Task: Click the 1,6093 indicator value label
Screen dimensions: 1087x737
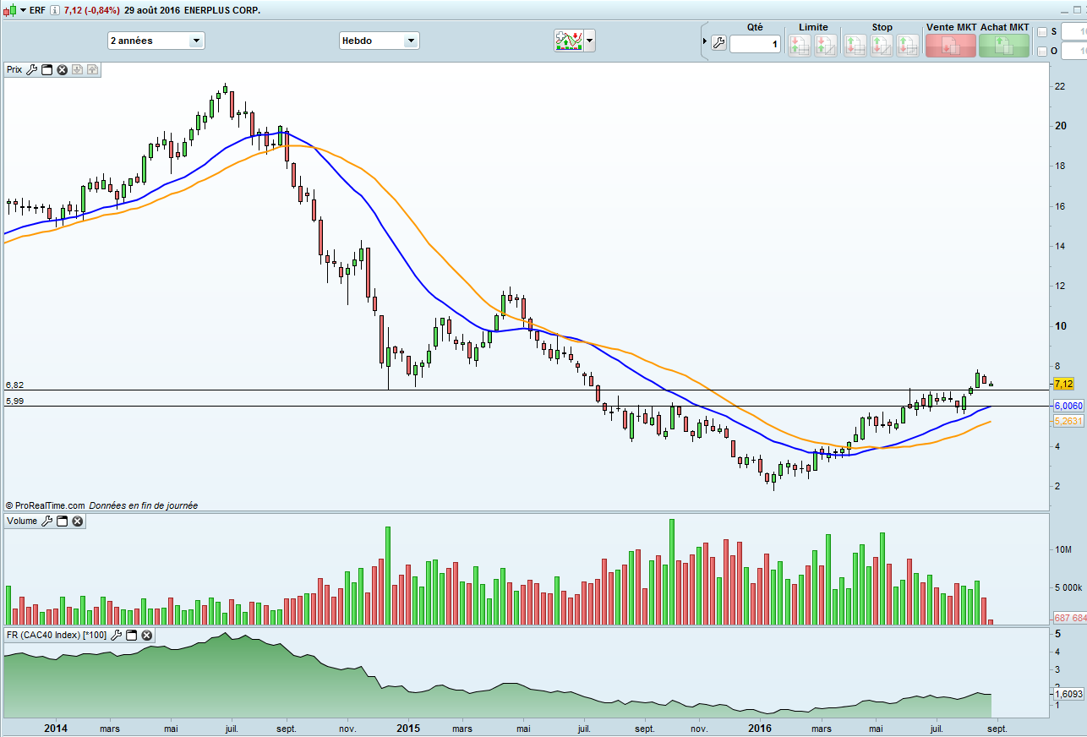Action: 1069,694
